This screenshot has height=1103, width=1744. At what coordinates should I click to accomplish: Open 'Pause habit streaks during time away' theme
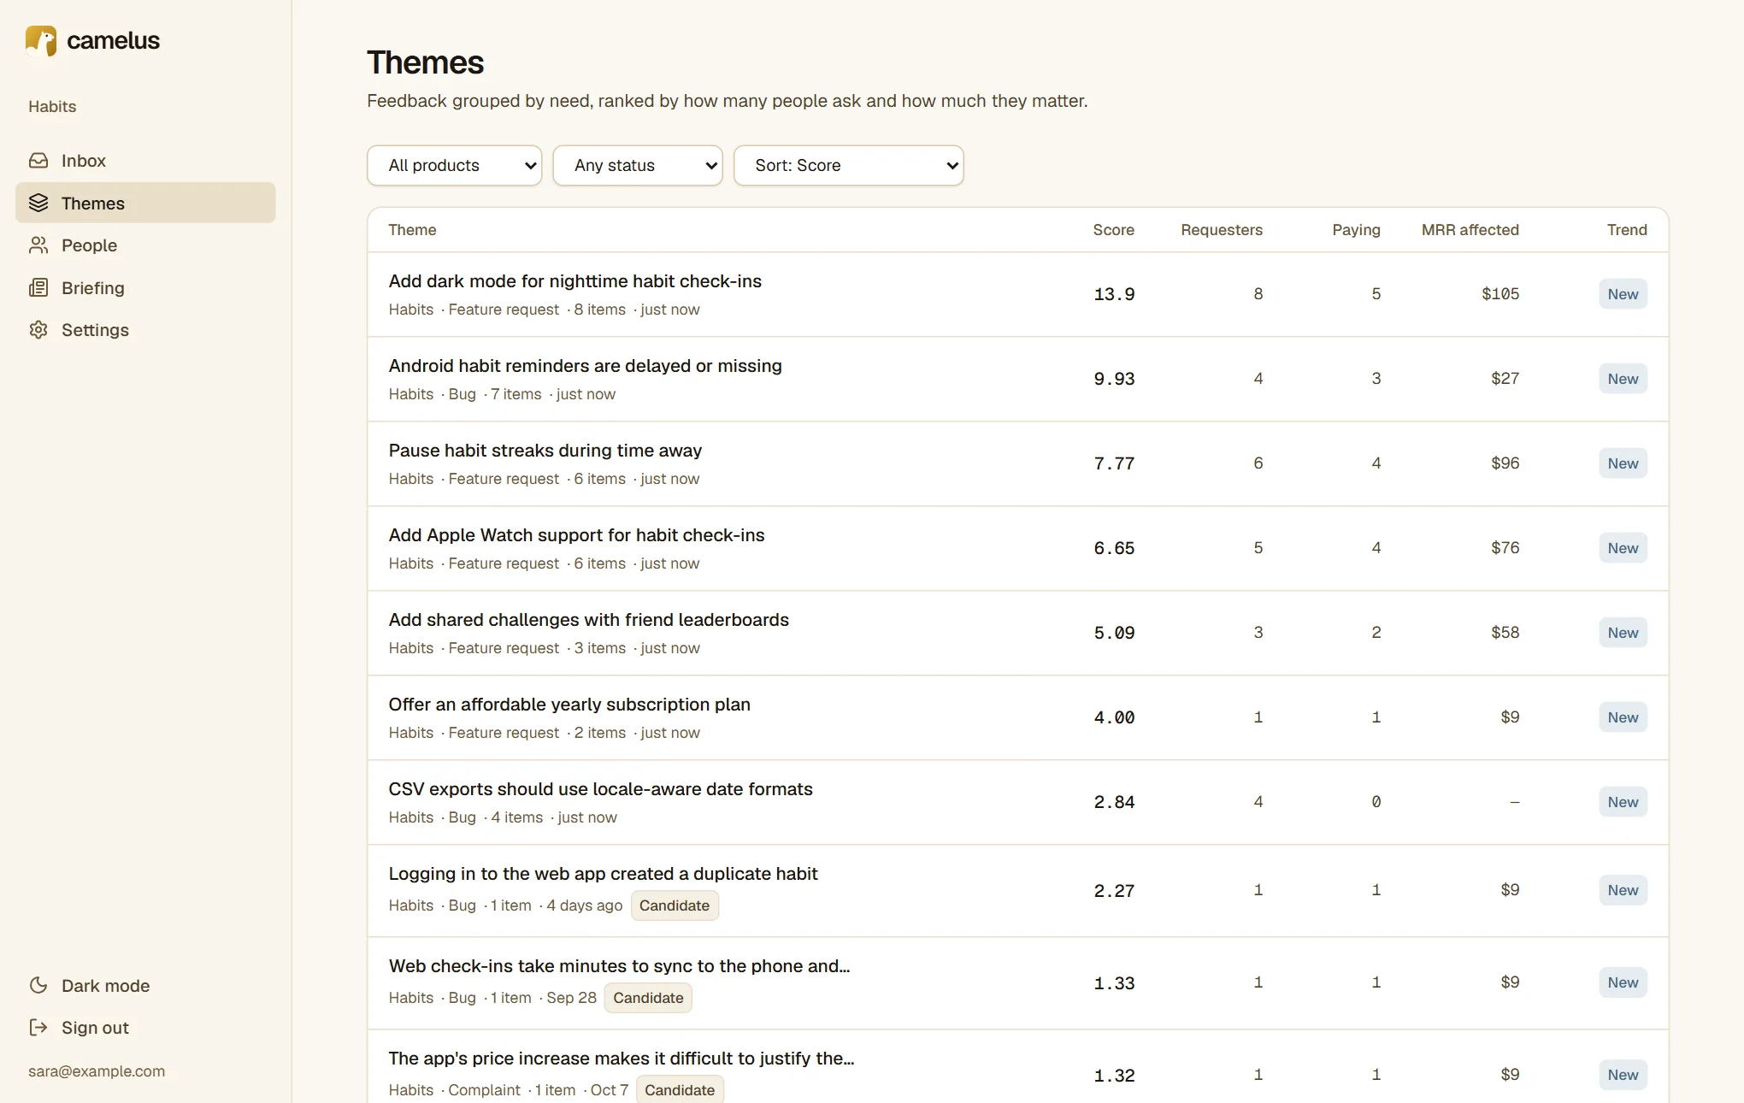[545, 451]
